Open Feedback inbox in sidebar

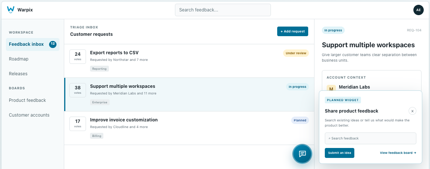click(x=32, y=44)
